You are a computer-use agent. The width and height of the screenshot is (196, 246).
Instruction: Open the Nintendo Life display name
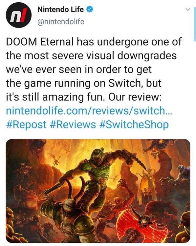pos(60,10)
